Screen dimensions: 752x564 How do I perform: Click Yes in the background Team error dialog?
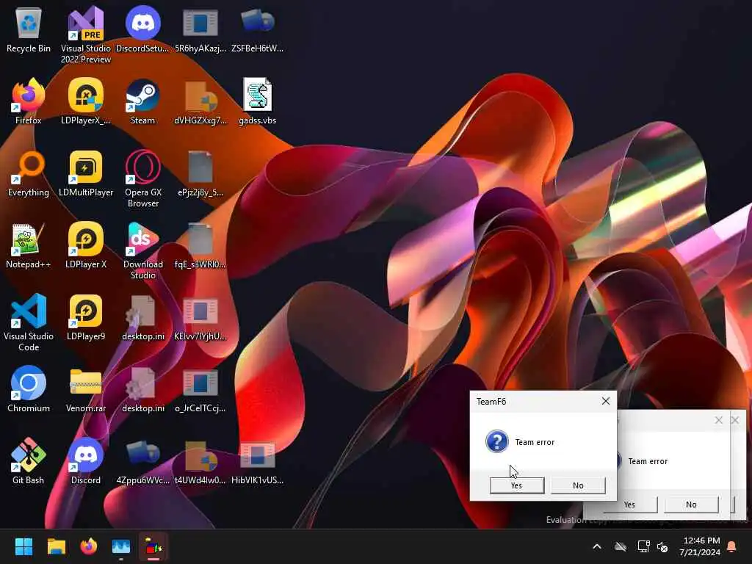click(x=630, y=505)
